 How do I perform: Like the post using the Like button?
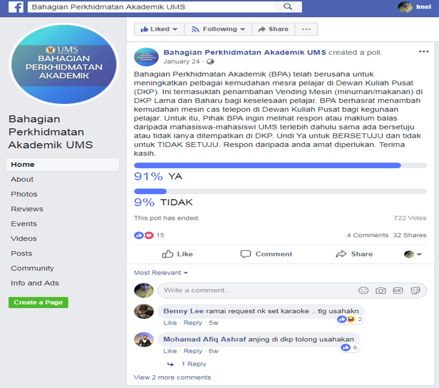pyautogui.click(x=178, y=254)
